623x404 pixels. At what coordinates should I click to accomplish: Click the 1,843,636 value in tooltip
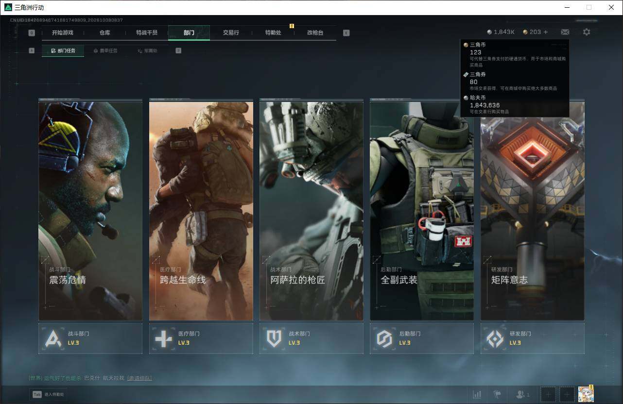click(x=485, y=105)
